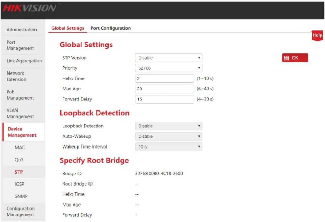325x222 pixels.
Task: Focus the Hello Time input field
Action: 165,79
